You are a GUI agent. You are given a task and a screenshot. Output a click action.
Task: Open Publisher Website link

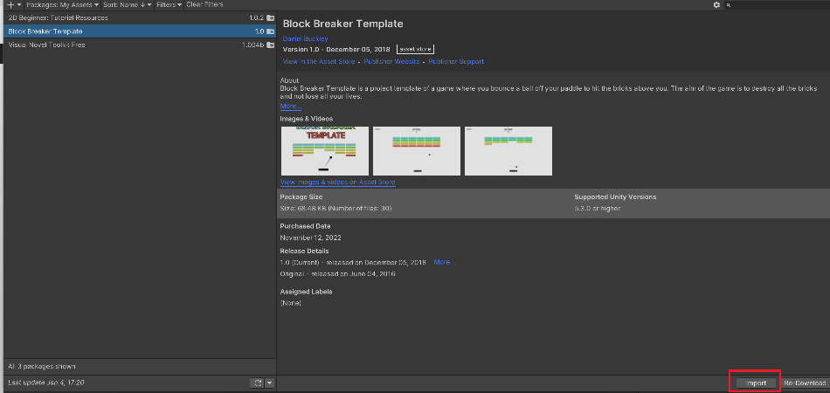pyautogui.click(x=391, y=61)
